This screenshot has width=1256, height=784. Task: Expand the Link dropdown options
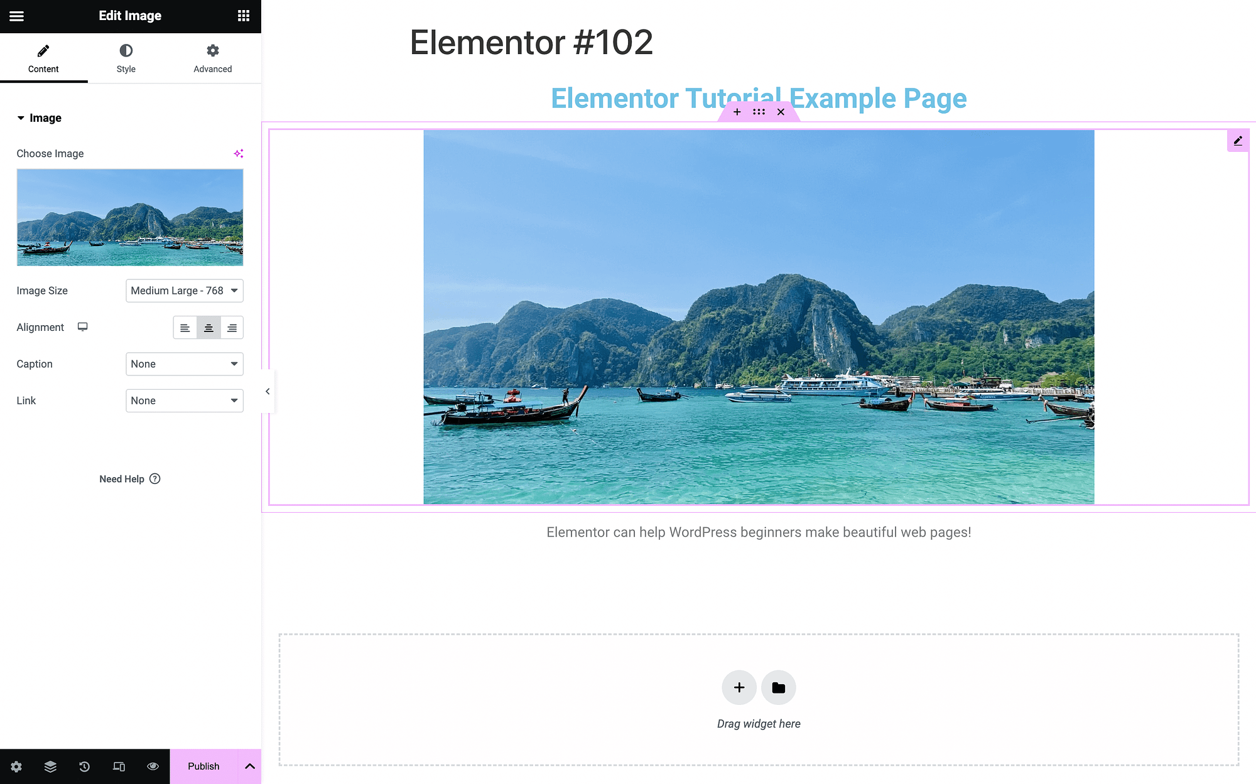pos(185,400)
